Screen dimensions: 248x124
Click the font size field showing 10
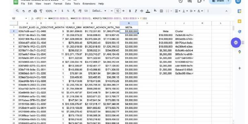coord(117,11)
